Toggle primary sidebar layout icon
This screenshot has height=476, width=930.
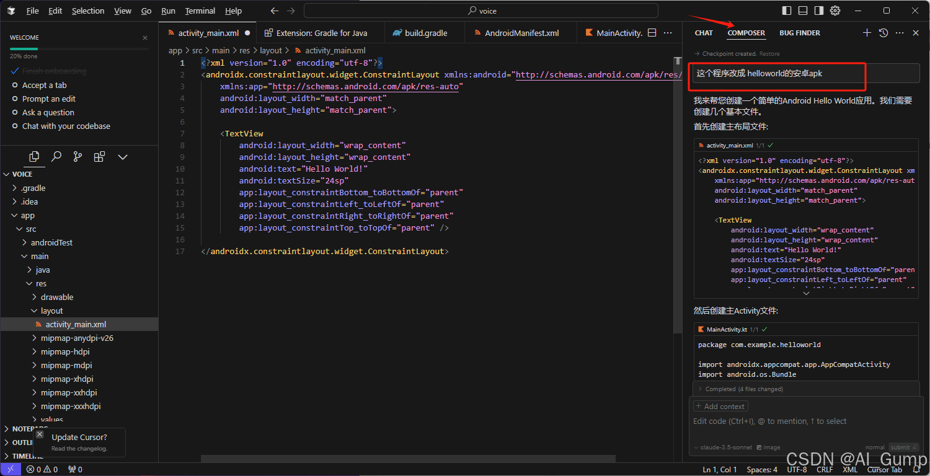point(787,11)
